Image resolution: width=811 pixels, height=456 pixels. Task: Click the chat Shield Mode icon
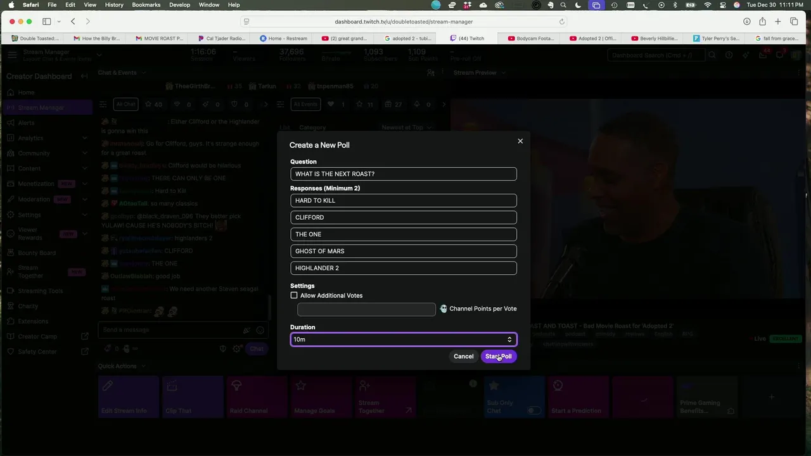coord(222,349)
